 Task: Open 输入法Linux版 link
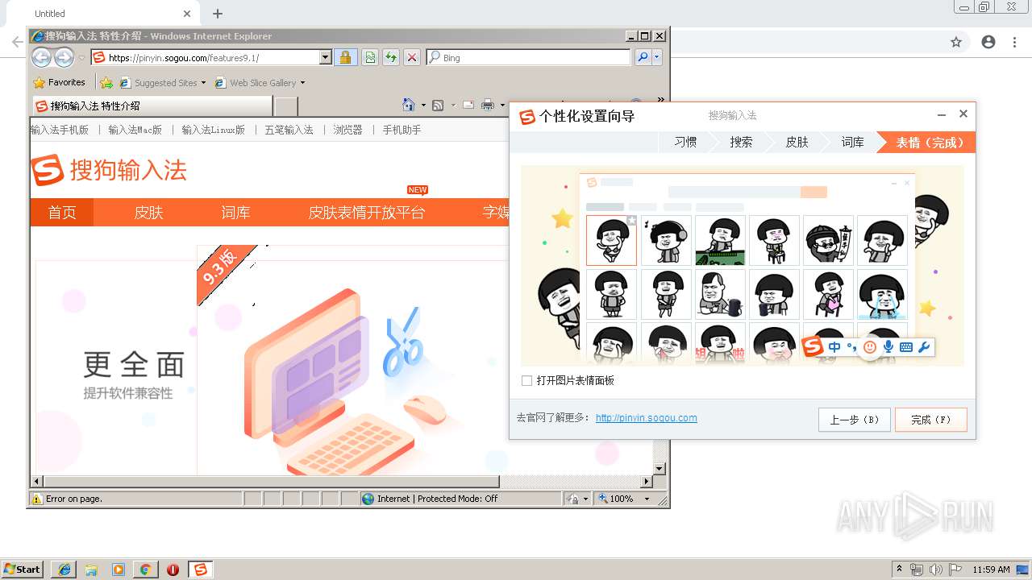point(213,130)
